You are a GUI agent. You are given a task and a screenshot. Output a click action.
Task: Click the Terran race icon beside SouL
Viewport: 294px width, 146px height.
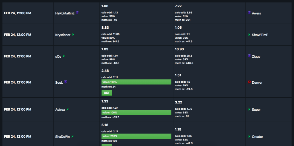pyautogui.click(x=65, y=82)
